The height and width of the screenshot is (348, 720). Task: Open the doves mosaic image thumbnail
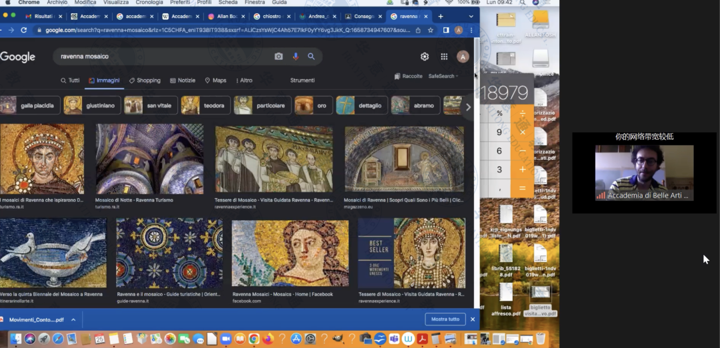click(53, 253)
